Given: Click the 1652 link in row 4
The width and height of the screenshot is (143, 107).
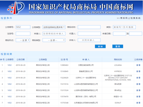Looking at the screenshot, I should (9, 84).
